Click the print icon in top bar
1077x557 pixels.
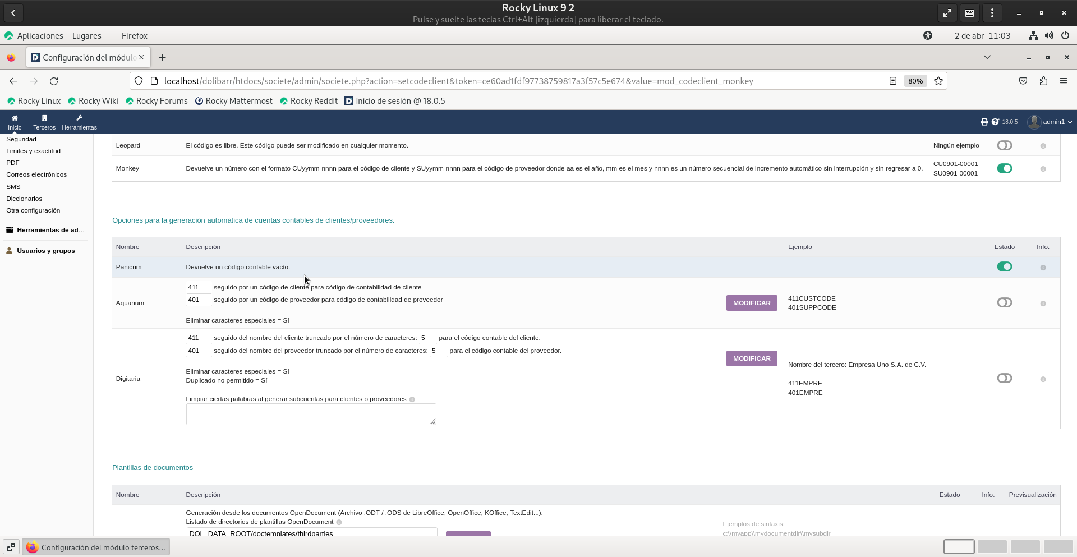(984, 122)
